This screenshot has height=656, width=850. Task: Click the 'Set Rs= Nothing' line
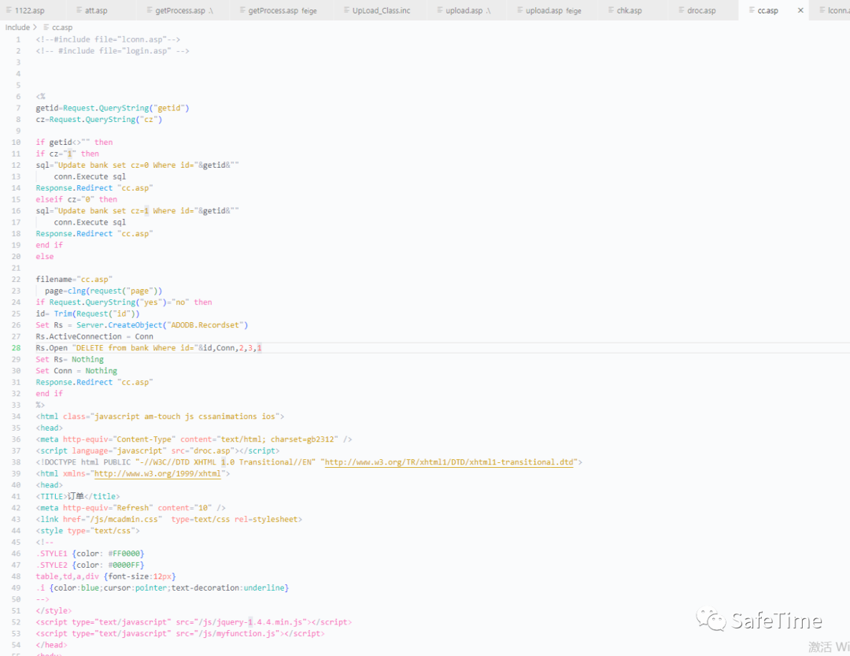pyautogui.click(x=69, y=359)
